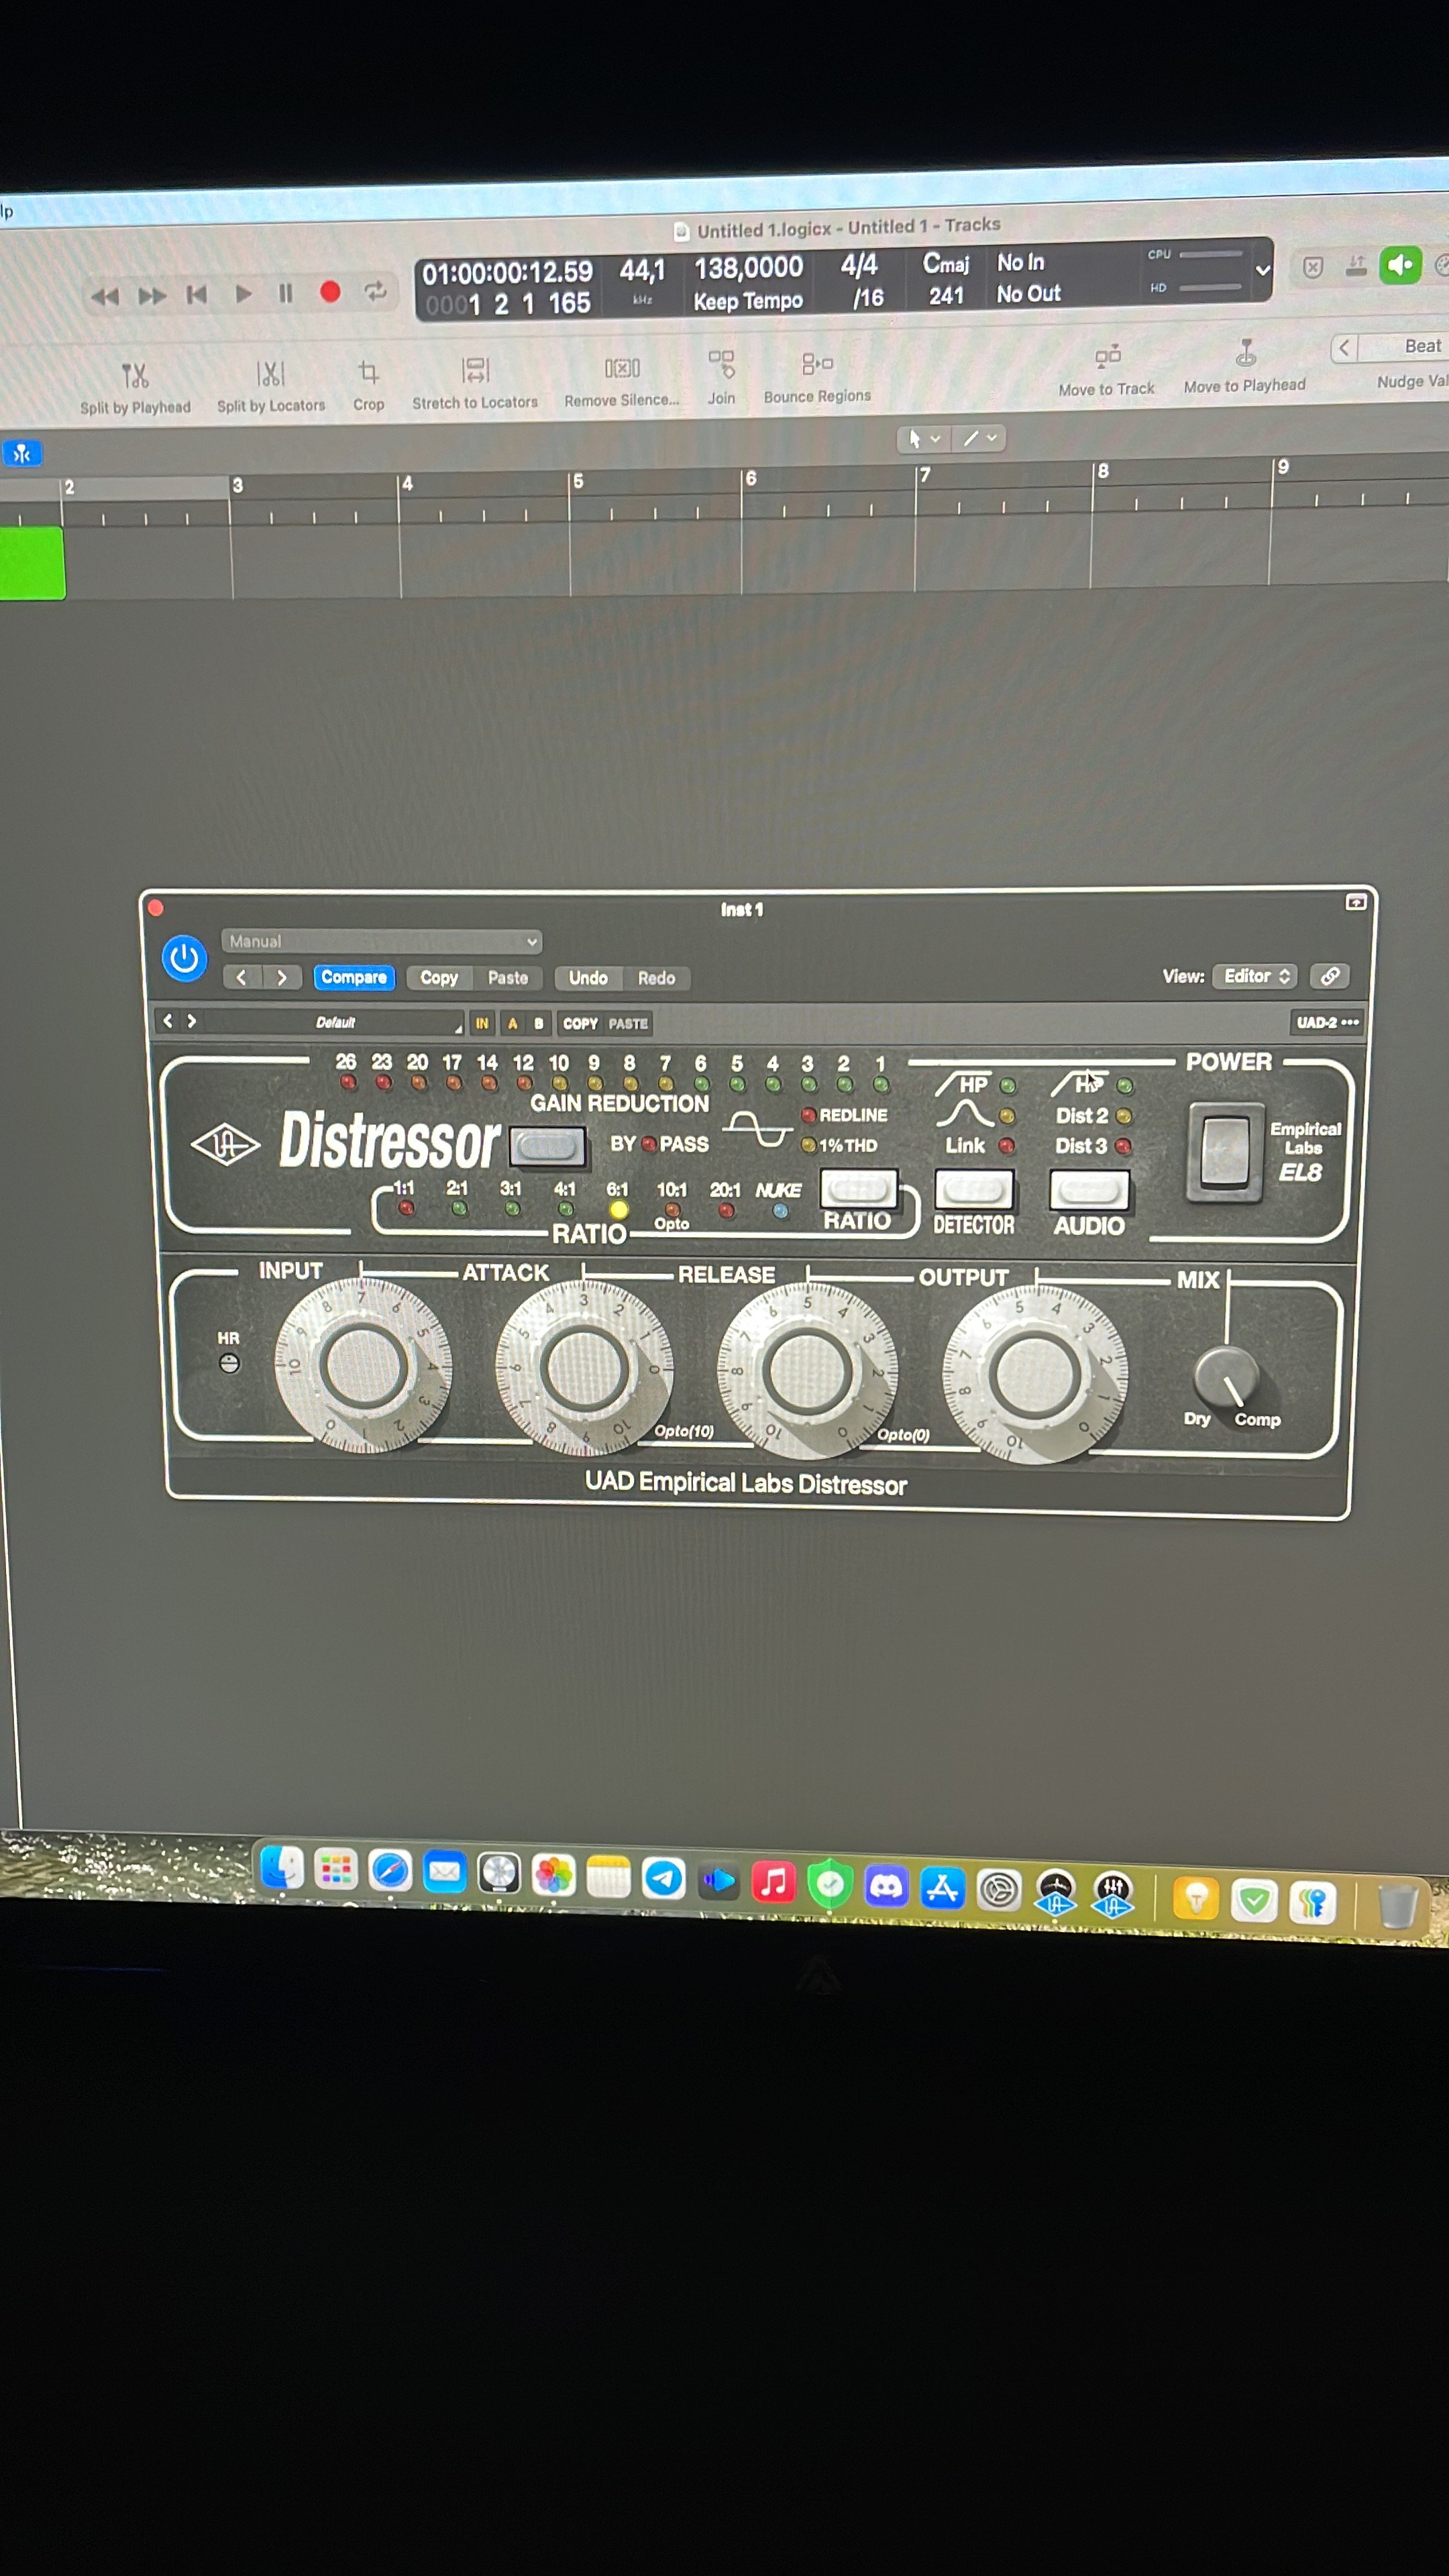Click Move to Playhead icon
This screenshot has width=1449, height=2576.
(x=1245, y=353)
